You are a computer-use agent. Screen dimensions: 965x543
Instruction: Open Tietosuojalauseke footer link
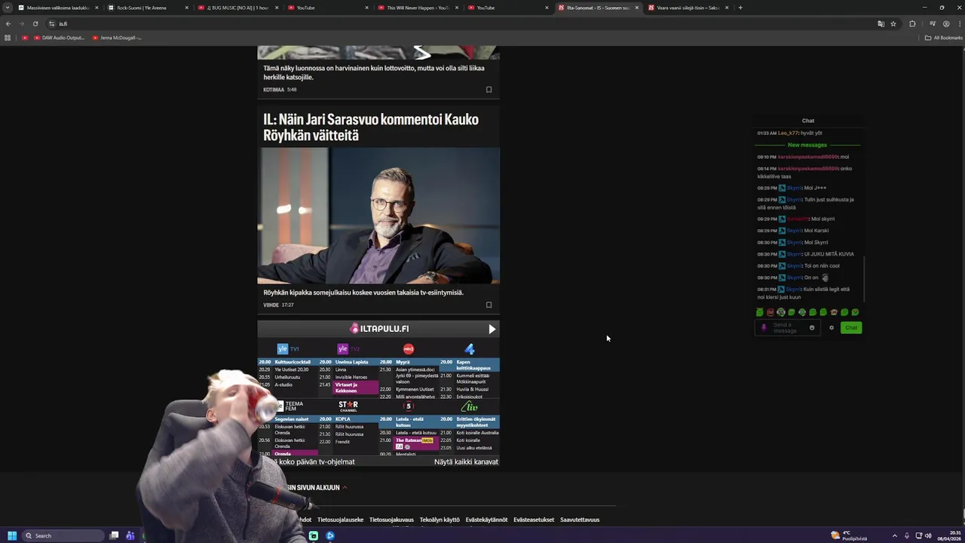tap(340, 520)
